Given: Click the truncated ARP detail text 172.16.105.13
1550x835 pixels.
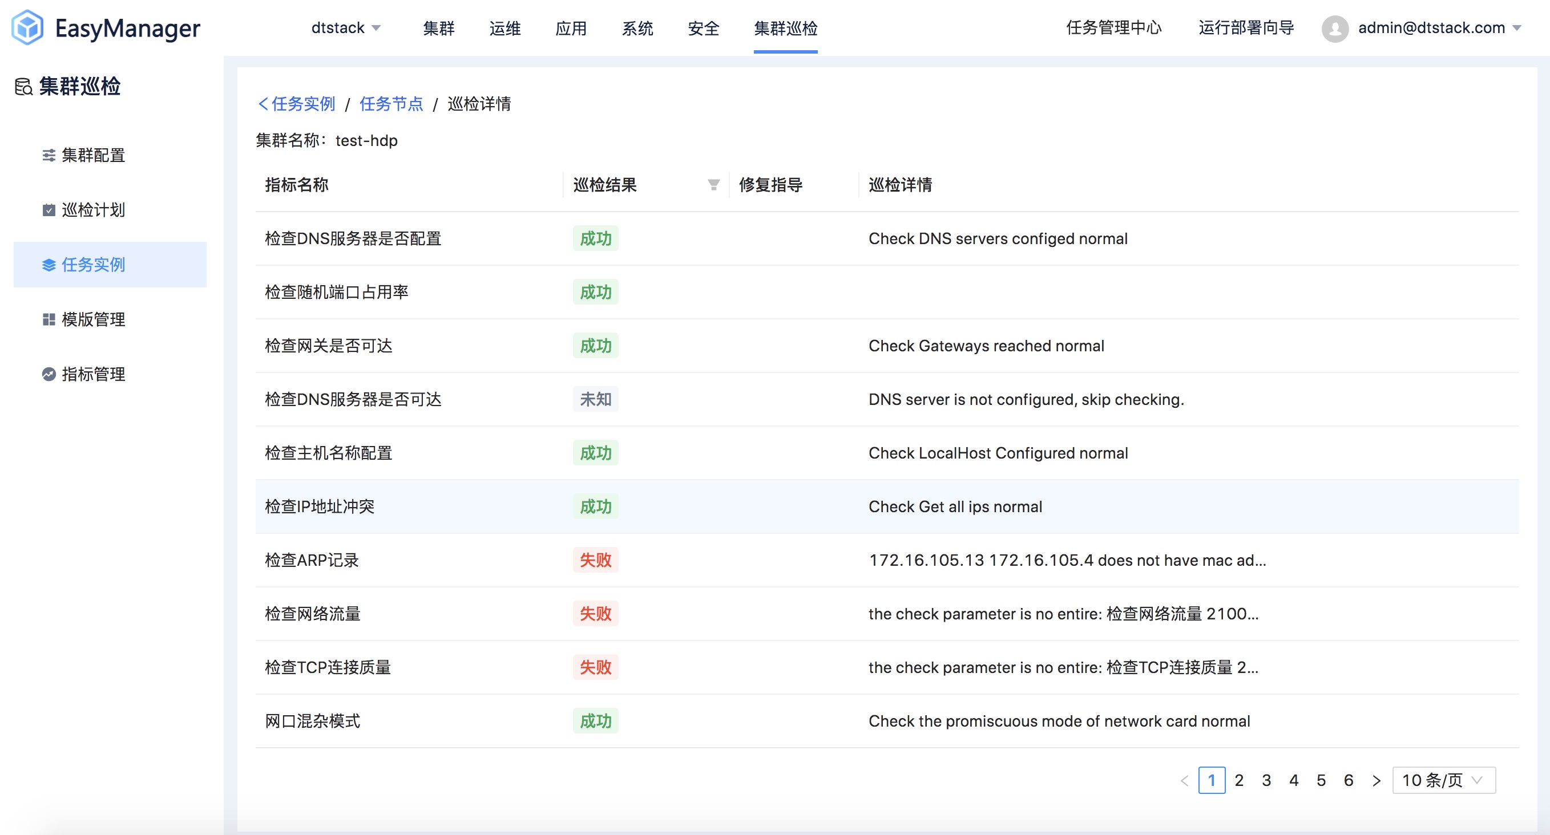Looking at the screenshot, I should pyautogui.click(x=1067, y=561).
